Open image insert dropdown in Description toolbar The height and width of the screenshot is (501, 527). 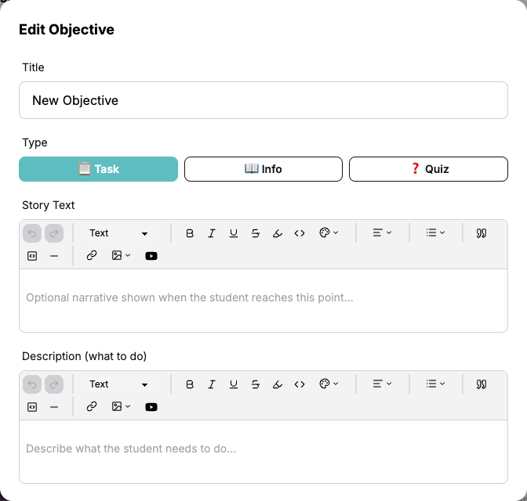point(121,406)
